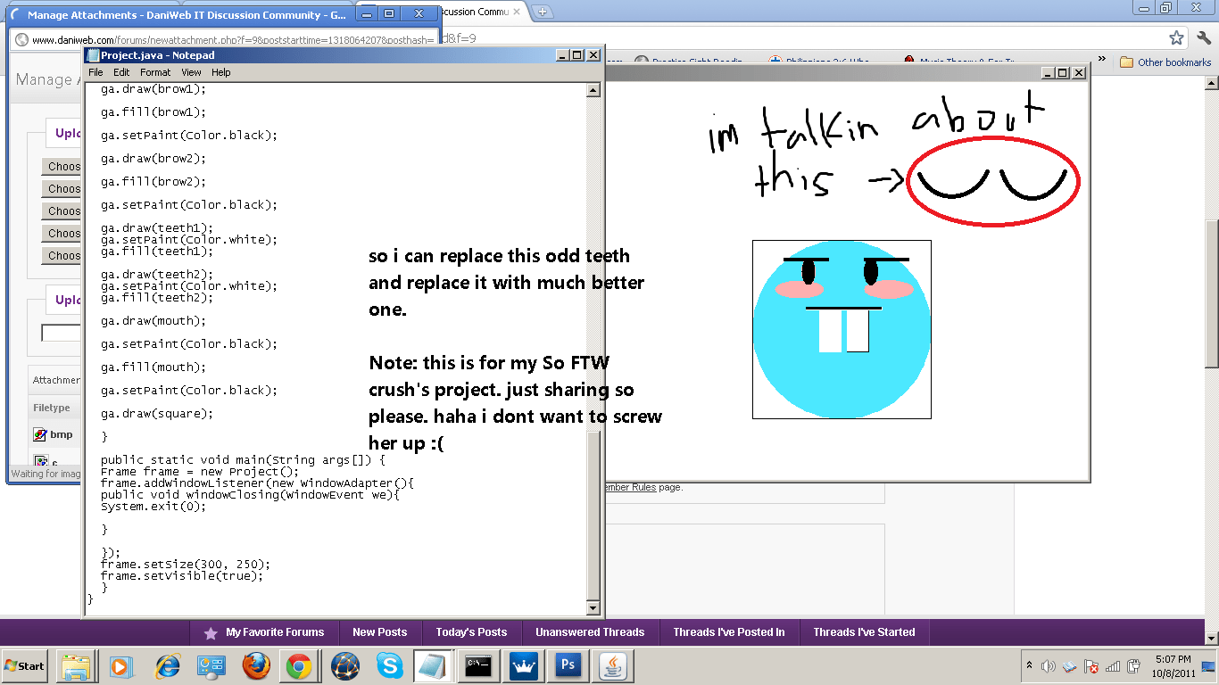The image size is (1219, 685).
Task: Open the Help menu in Notepad
Action: point(221,72)
